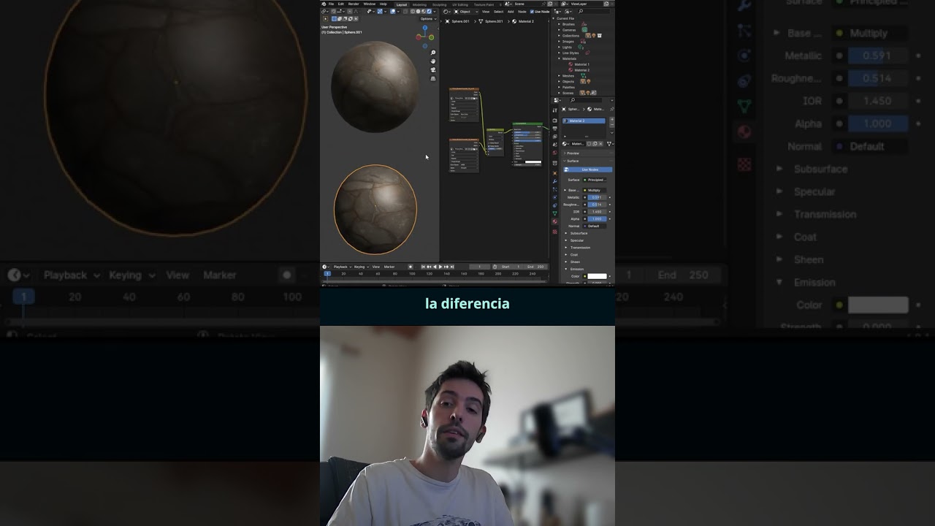Switch to the Sculpting workspace tab

pos(440,4)
